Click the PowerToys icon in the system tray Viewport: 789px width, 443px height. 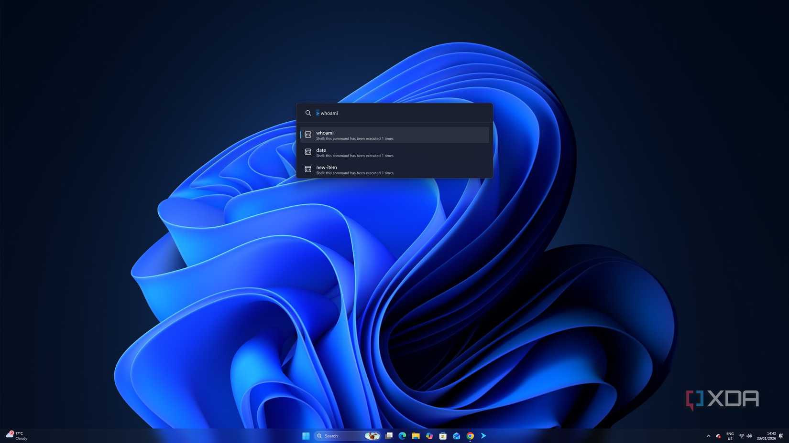tap(718, 436)
